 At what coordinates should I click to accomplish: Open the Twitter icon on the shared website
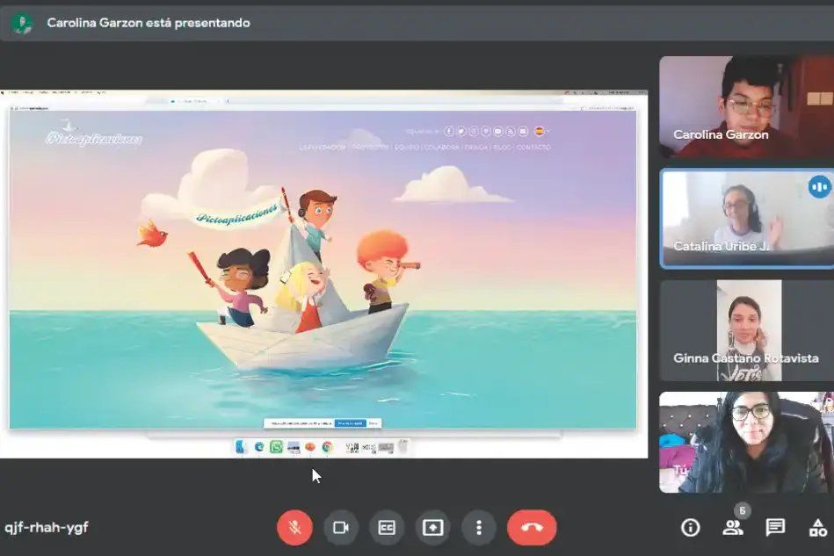461,131
